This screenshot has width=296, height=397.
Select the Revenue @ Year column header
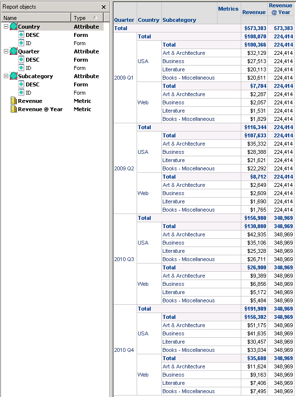click(x=280, y=9)
